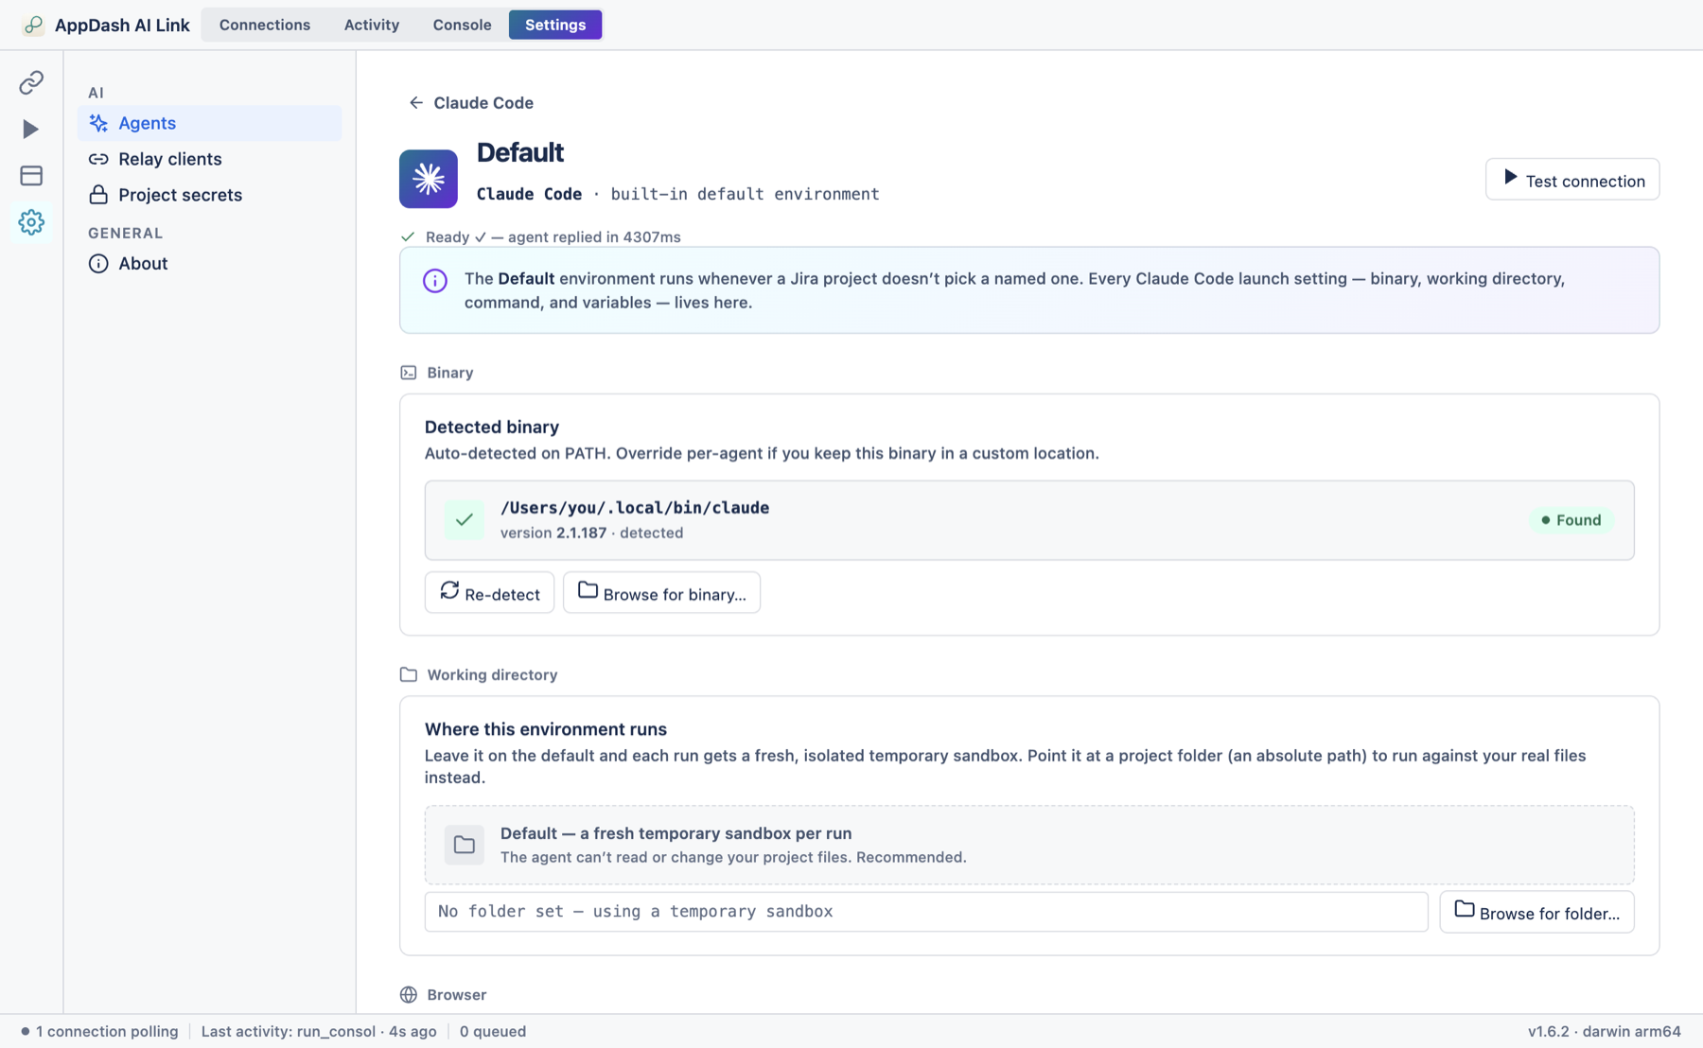
Task: Go back to Claude Code
Action: click(471, 102)
